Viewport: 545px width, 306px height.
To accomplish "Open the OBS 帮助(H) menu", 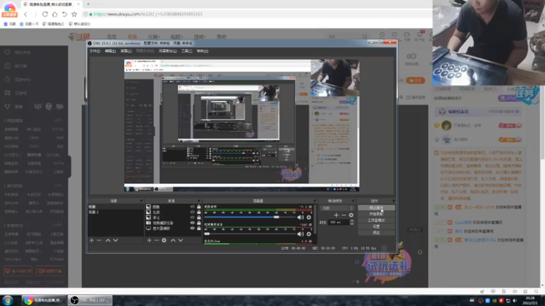I will point(202,51).
